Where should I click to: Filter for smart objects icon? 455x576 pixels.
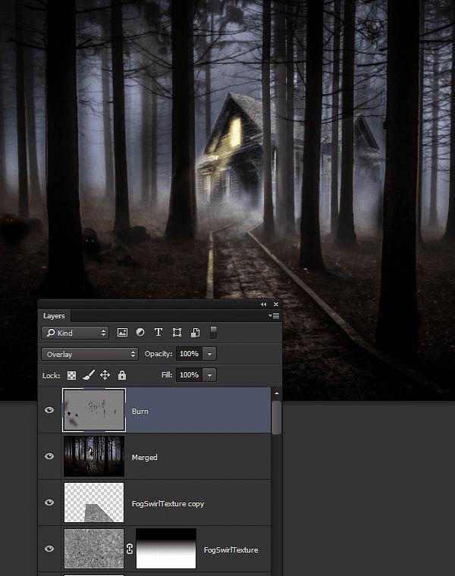(x=195, y=333)
